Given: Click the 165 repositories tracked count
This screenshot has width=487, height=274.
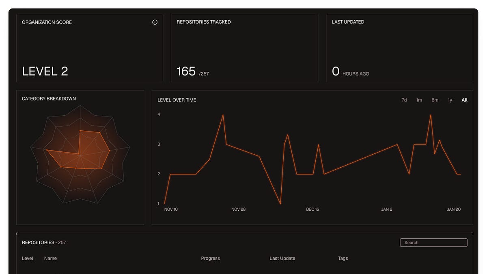Looking at the screenshot, I should coord(186,71).
